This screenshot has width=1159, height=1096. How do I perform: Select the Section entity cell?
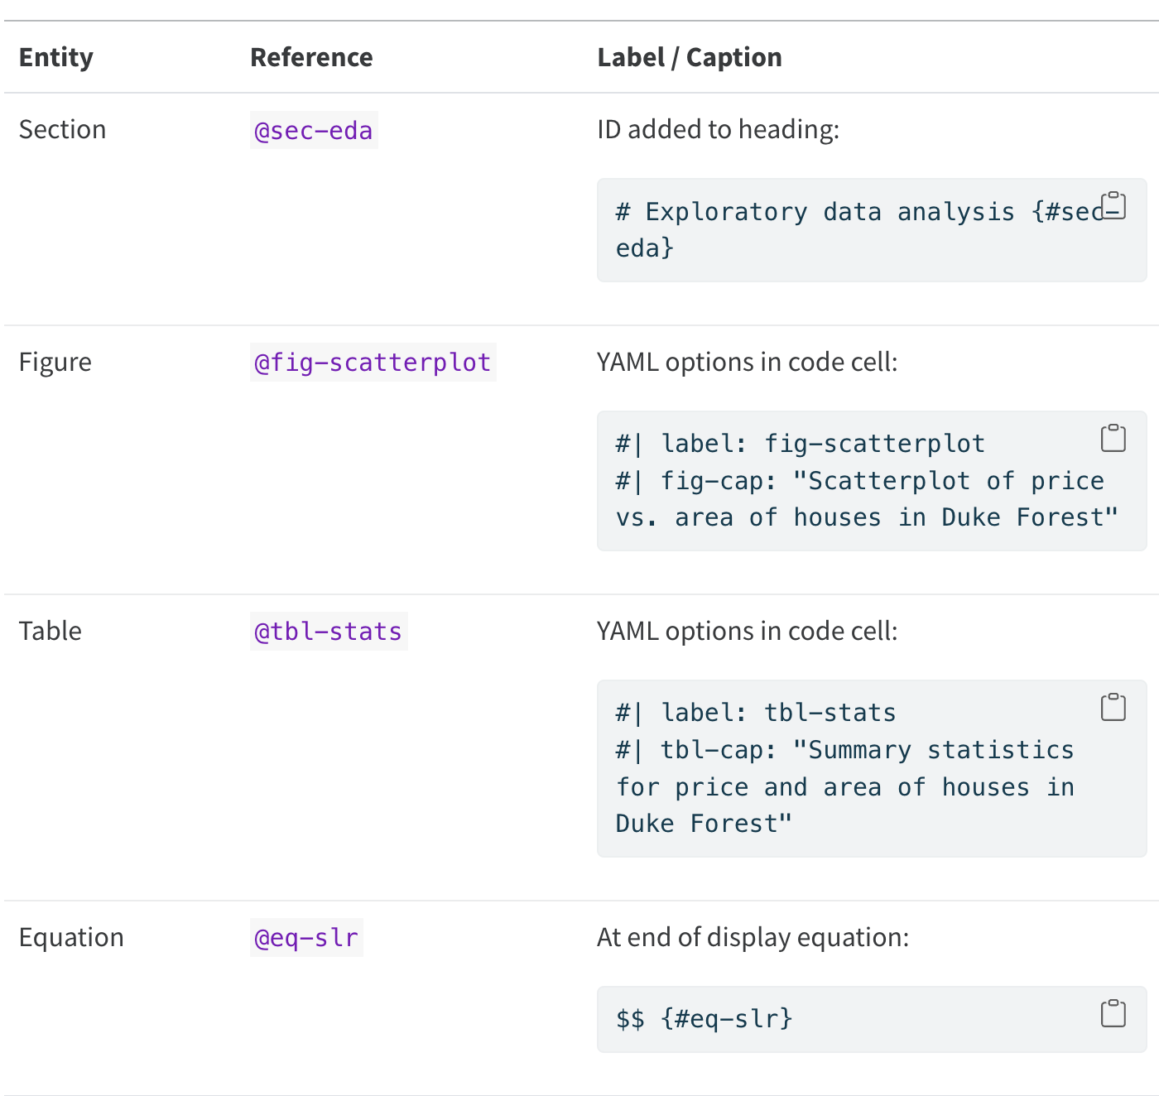click(x=63, y=130)
